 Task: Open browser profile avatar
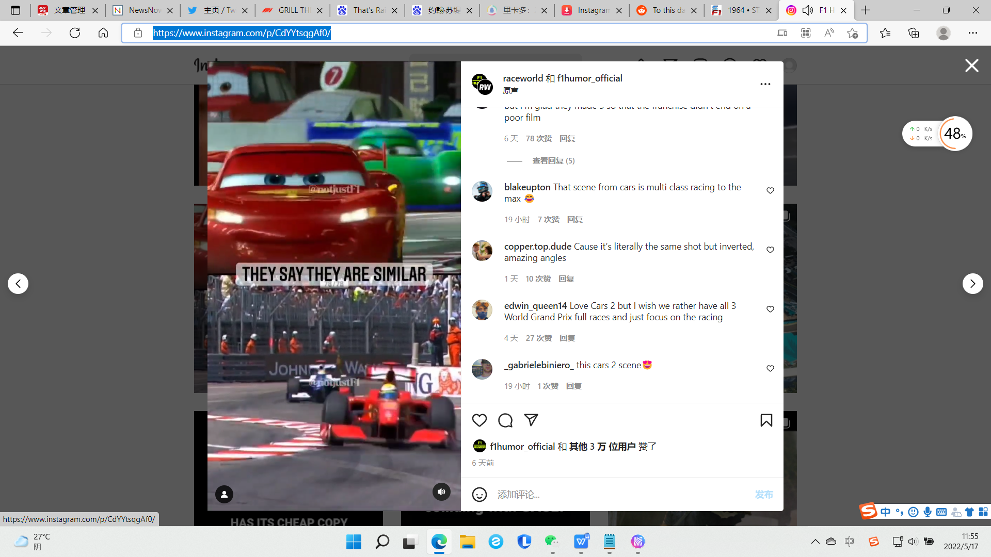coord(944,33)
